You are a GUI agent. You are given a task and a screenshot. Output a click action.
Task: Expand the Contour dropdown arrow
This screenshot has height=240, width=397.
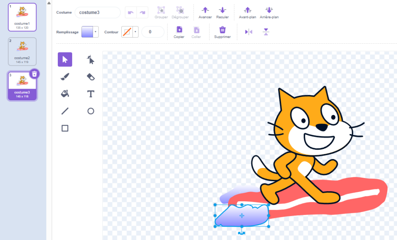click(135, 32)
